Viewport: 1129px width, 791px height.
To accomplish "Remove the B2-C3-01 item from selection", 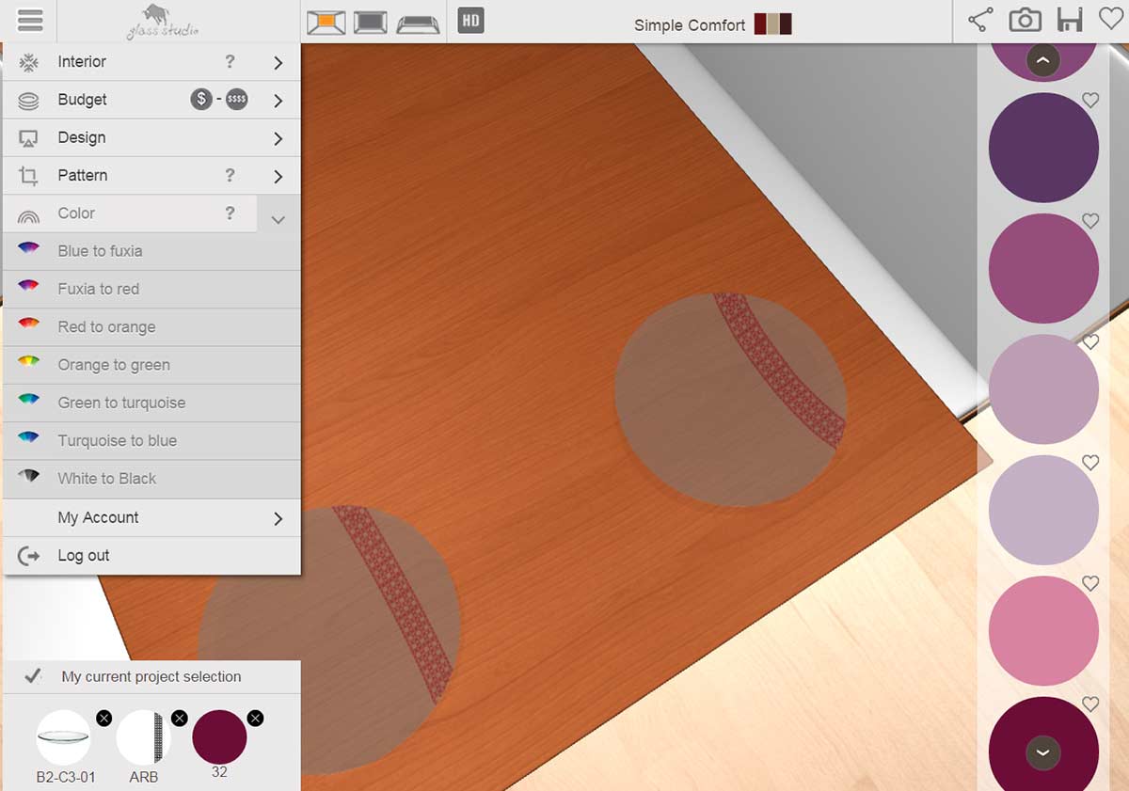I will click(x=103, y=719).
